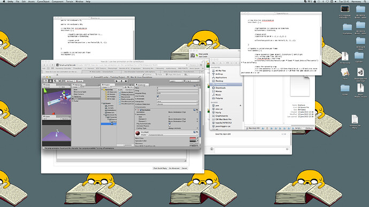Click the Post Quick Reply button
Screen dimensions: 369x207
[160, 168]
